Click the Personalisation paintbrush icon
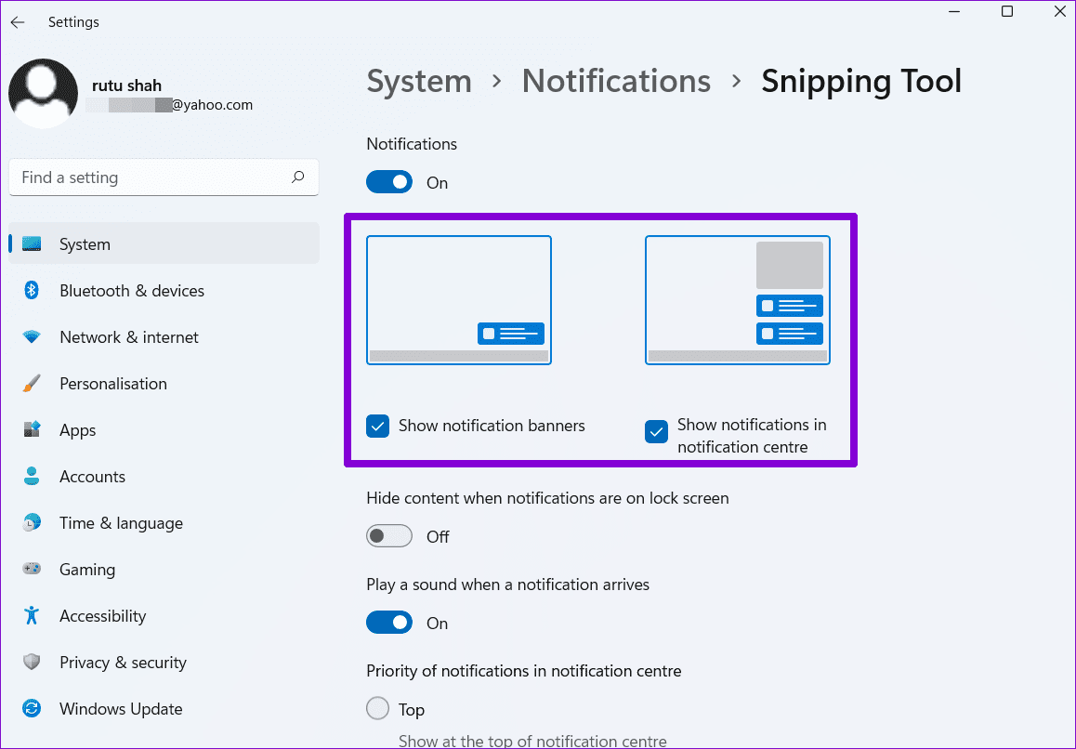This screenshot has height=749, width=1076. click(x=32, y=384)
